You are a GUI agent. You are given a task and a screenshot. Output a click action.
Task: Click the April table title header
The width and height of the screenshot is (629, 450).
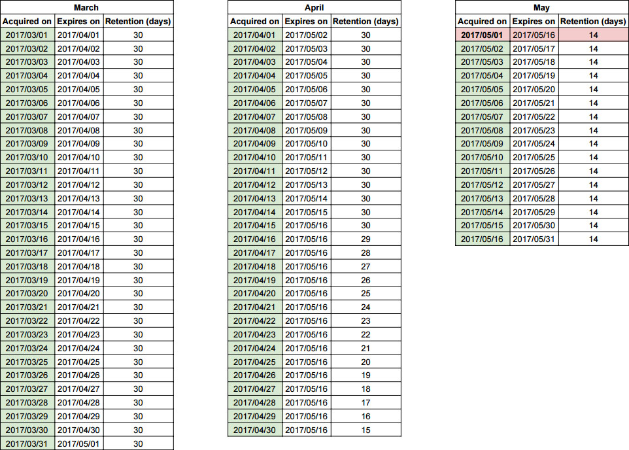(314, 8)
